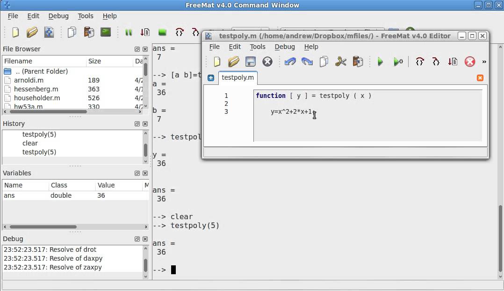The height and width of the screenshot is (291, 504).
Task: Click the Variables panel horizontal scrollbar
Action: 43,227
